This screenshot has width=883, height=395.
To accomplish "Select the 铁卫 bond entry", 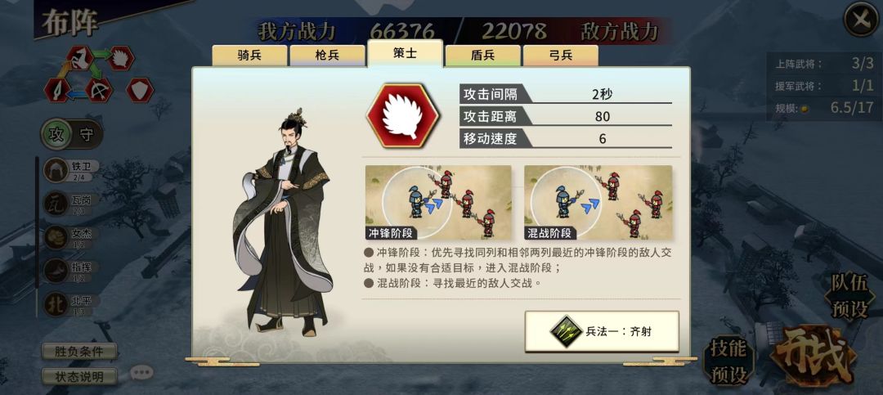I will [71, 170].
